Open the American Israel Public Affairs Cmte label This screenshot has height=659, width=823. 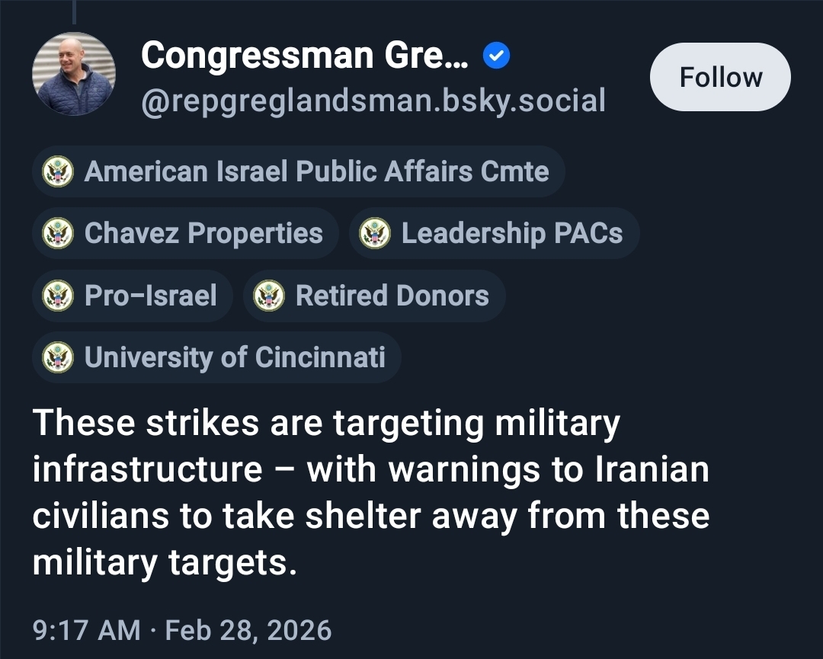click(x=316, y=171)
